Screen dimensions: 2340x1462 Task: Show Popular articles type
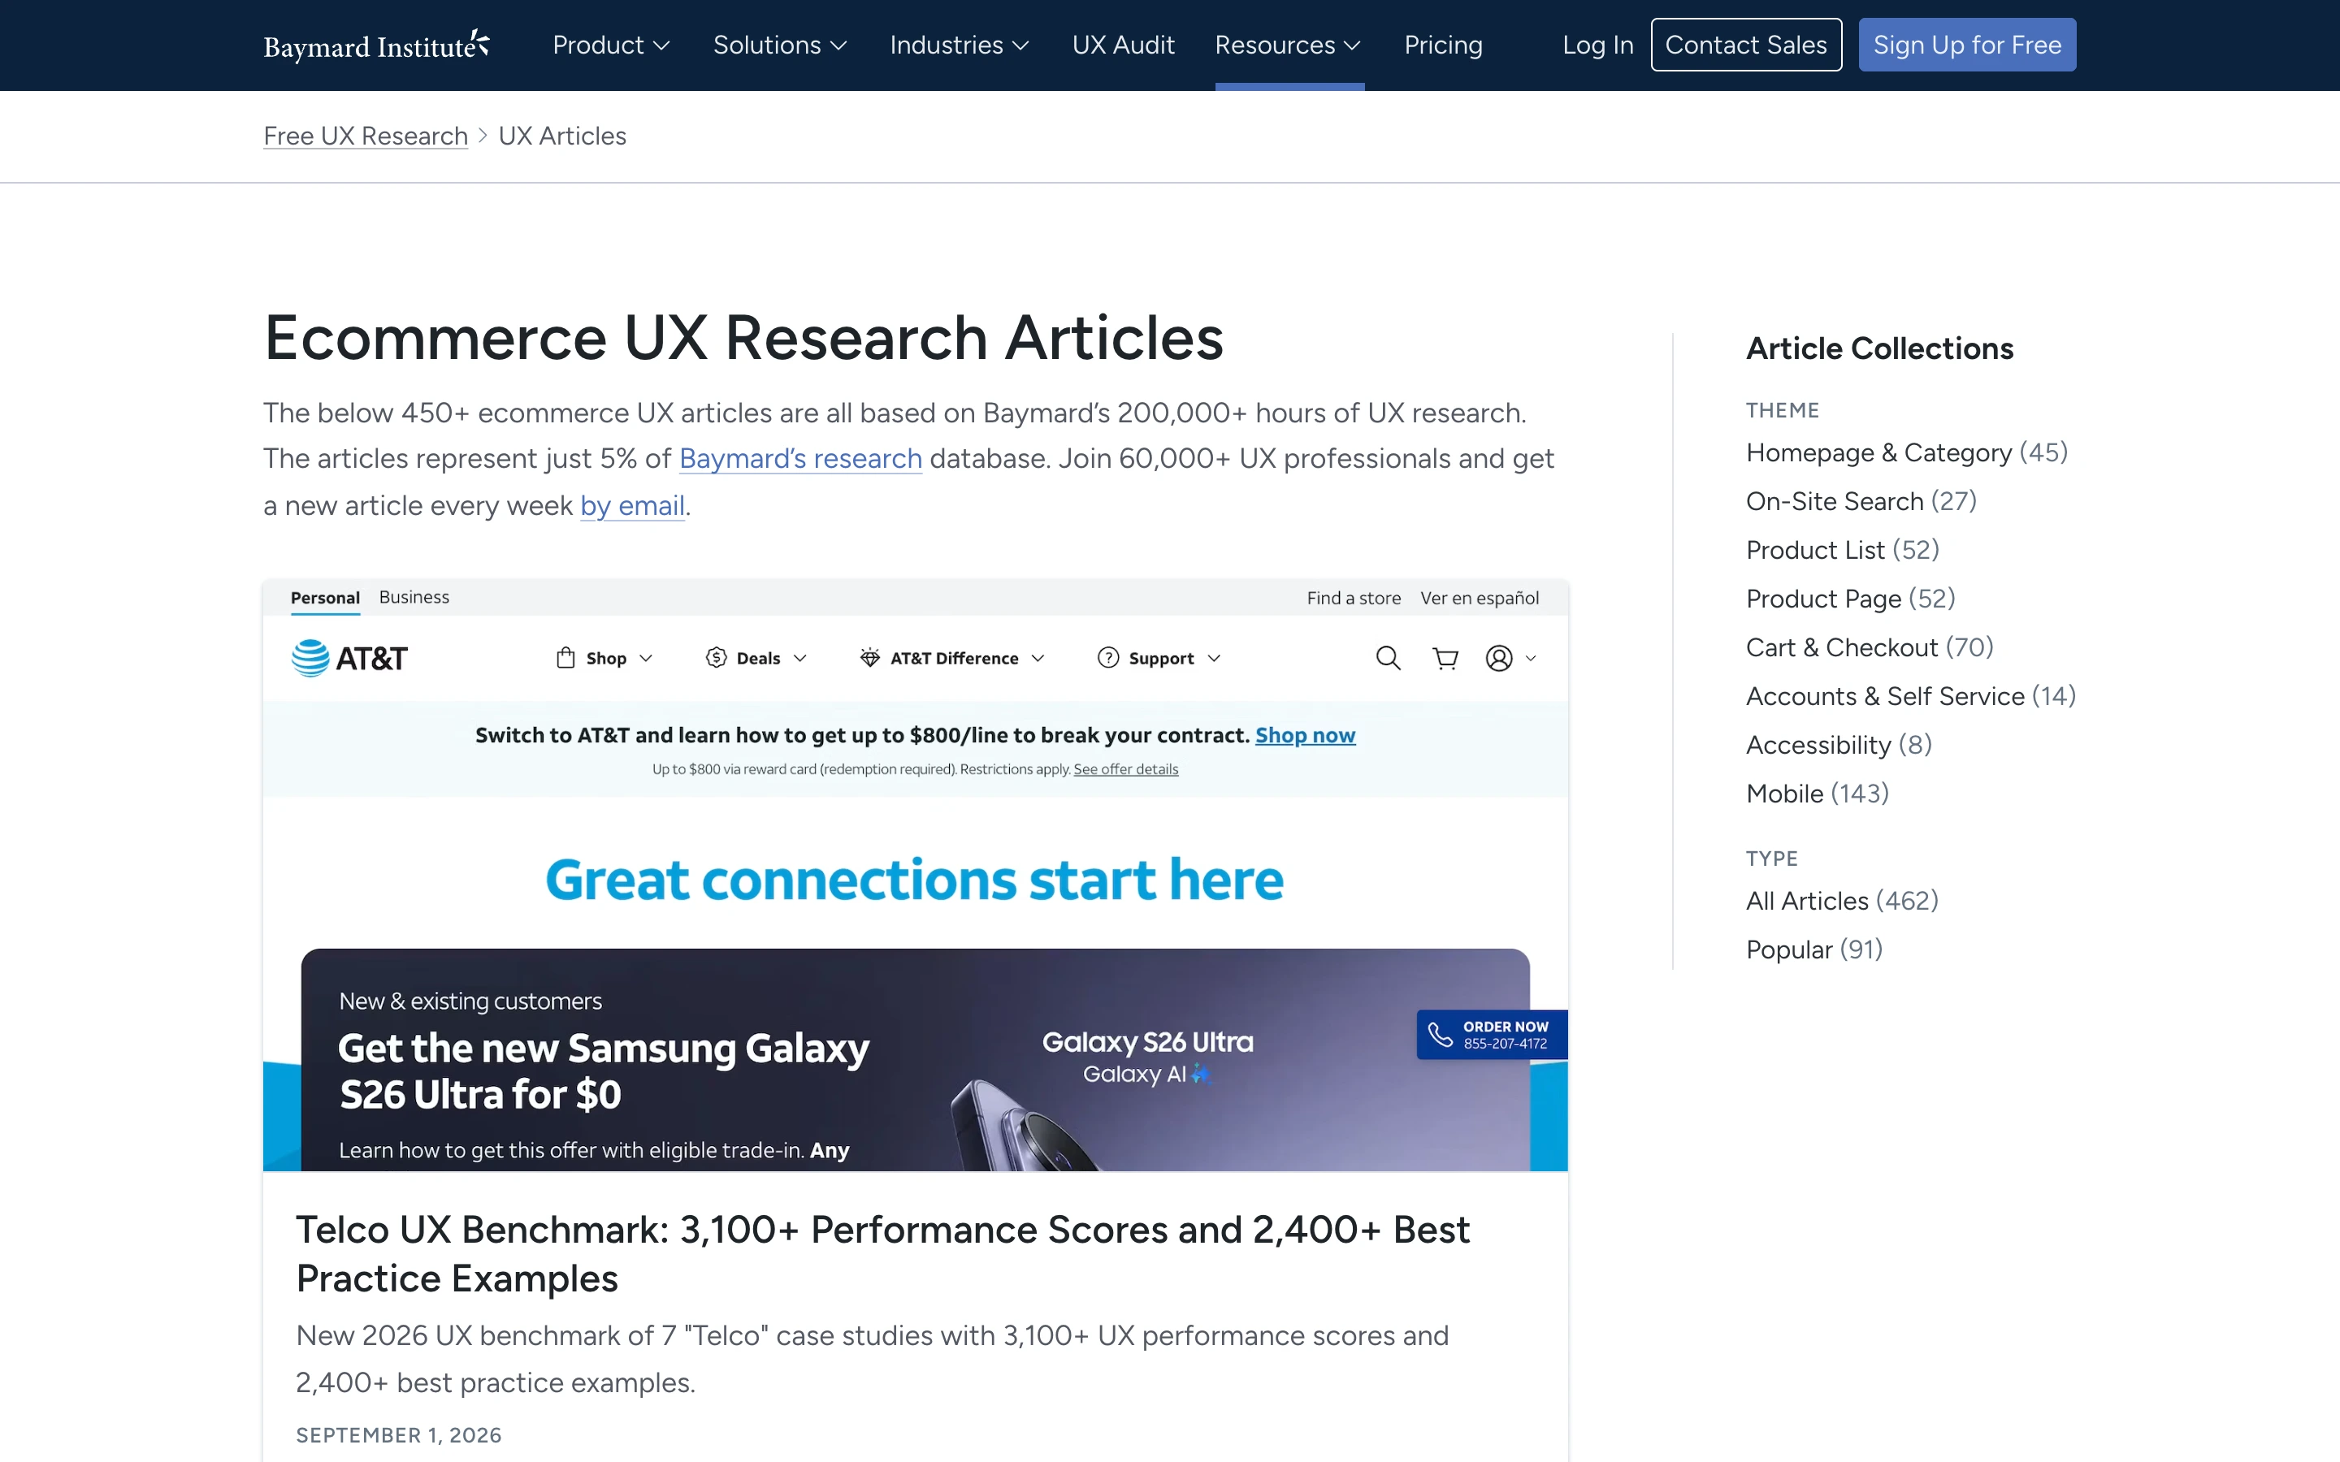1814,949
